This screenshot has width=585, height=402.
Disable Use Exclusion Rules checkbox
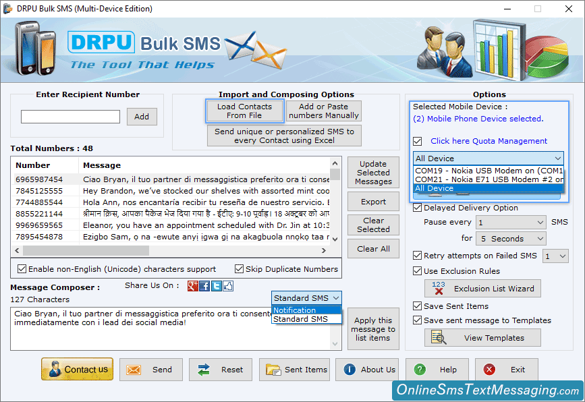pyautogui.click(x=418, y=271)
